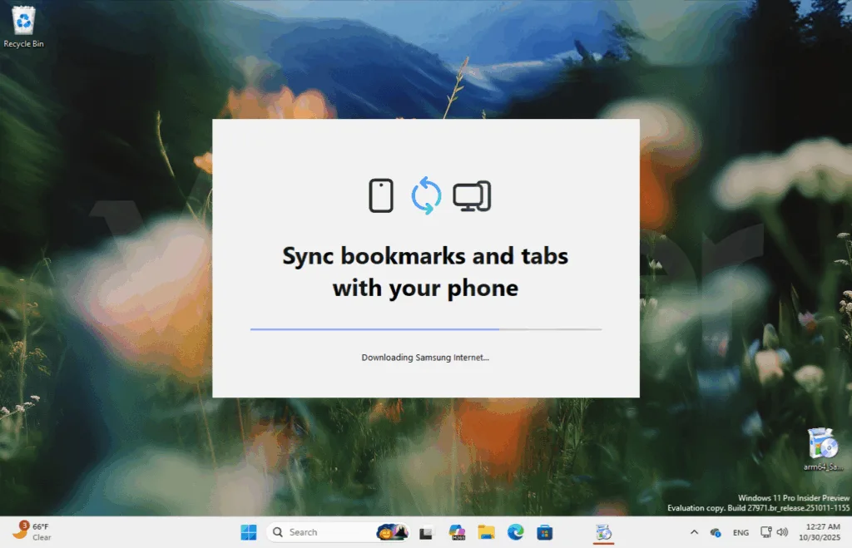Click the network tray icon

tap(766, 532)
